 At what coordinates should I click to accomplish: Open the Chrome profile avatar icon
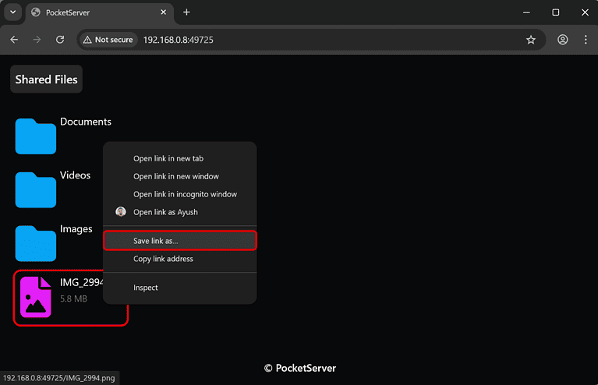pyautogui.click(x=563, y=40)
